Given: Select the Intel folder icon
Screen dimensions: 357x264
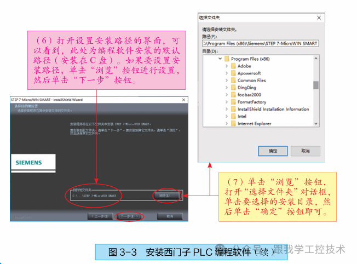Looking at the screenshot, I should tap(233, 117).
